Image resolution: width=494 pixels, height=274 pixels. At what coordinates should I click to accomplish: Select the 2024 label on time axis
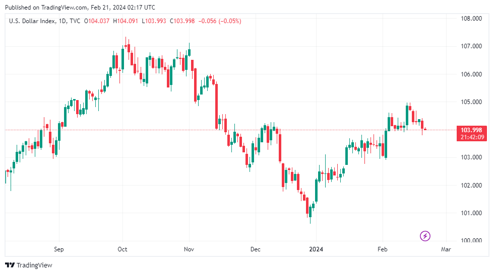click(316, 249)
